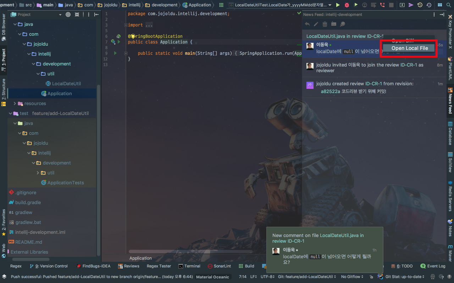The width and height of the screenshot is (454, 283).
Task: Toggle the DB Browser side tab
Action: [x=4, y=27]
